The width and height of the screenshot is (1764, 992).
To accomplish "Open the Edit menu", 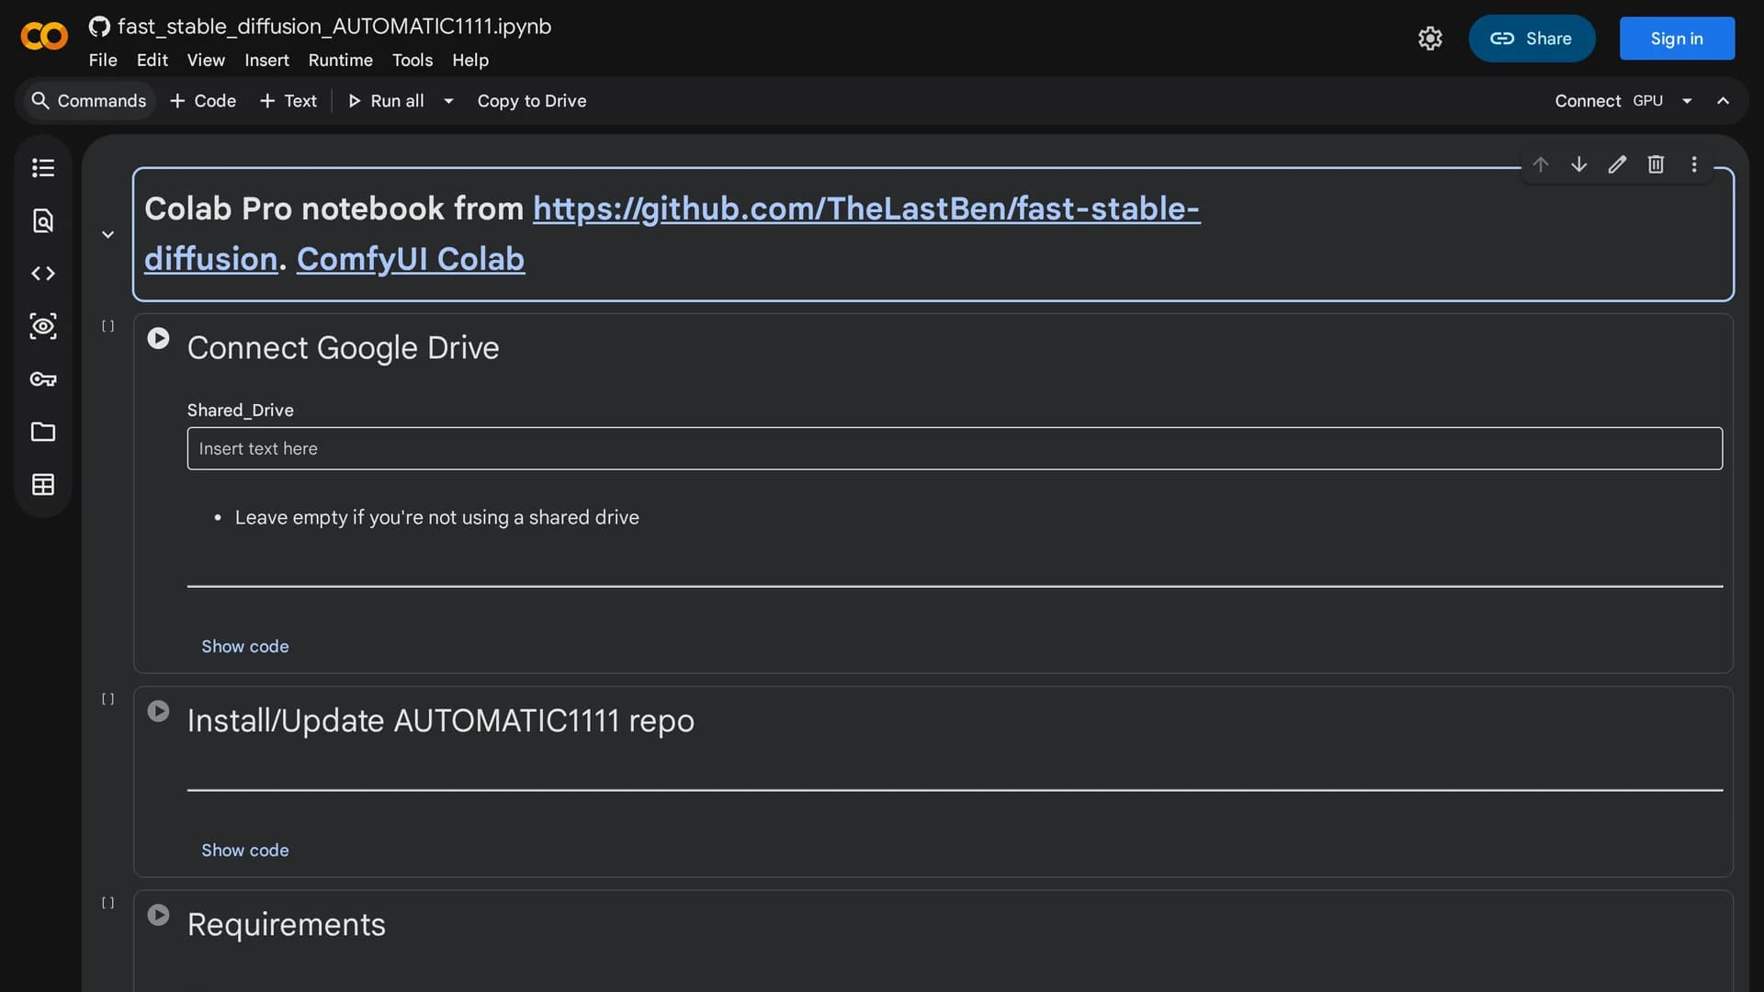I will tap(153, 61).
